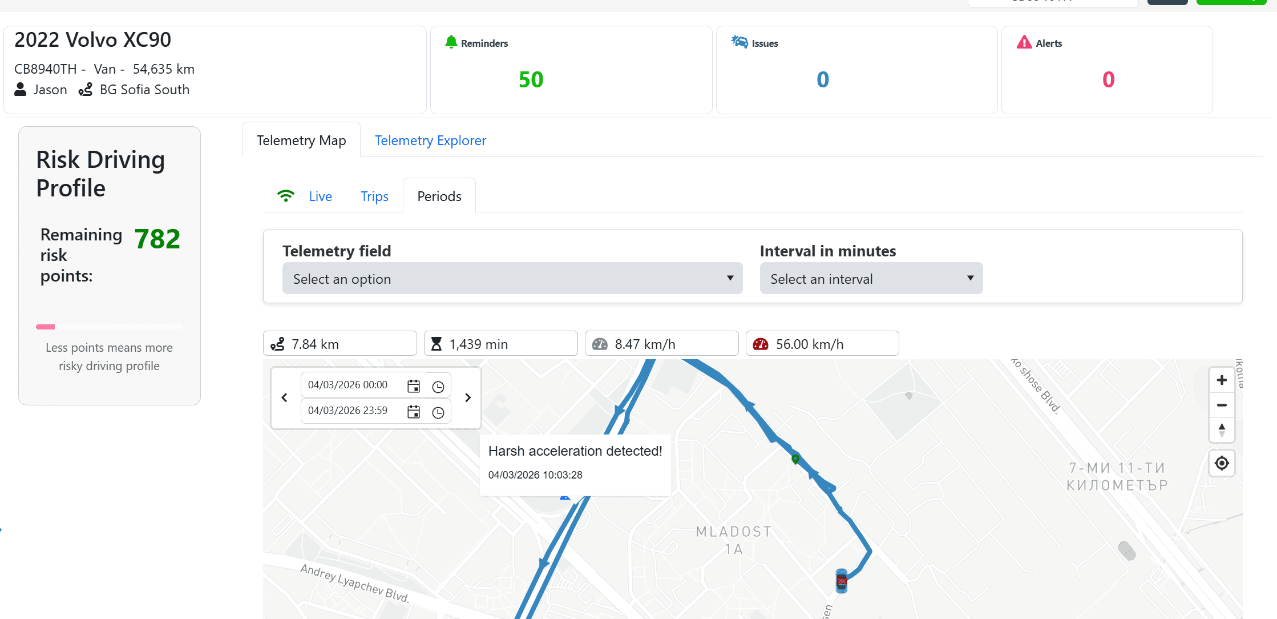Click the my-location target icon on map

(x=1222, y=463)
